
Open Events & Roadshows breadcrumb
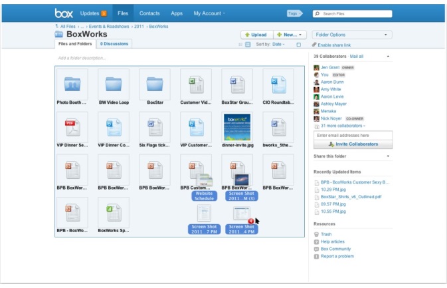pos(109,26)
